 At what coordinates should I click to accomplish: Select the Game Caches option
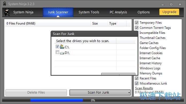[149, 43]
